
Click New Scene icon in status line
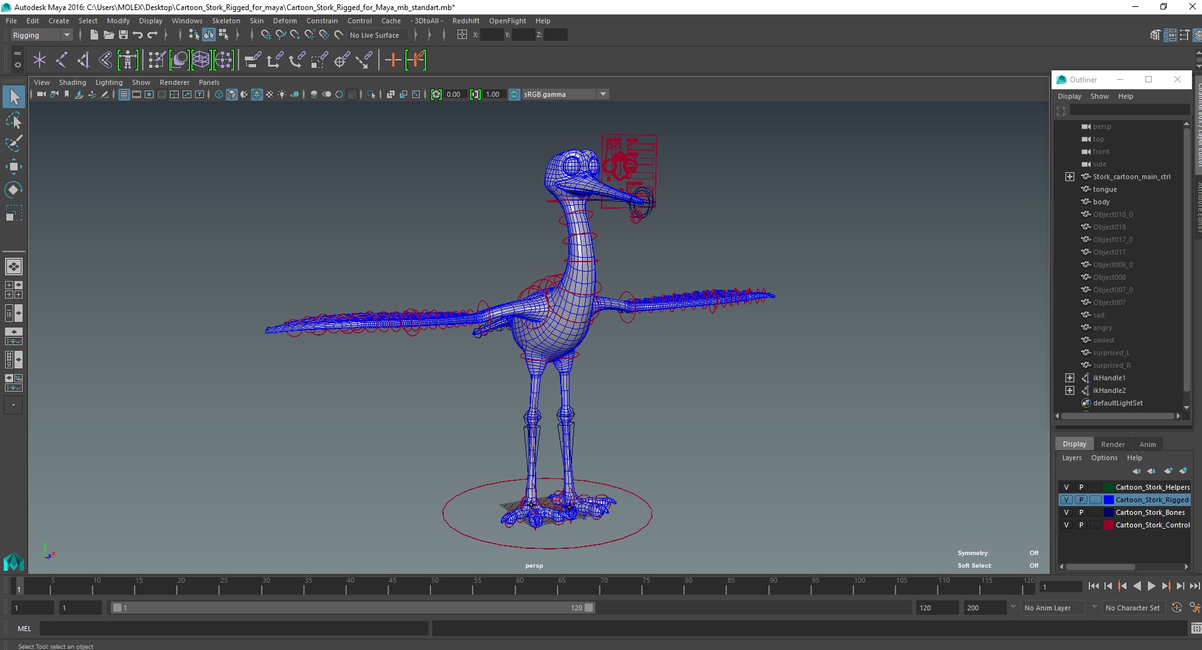click(x=94, y=35)
